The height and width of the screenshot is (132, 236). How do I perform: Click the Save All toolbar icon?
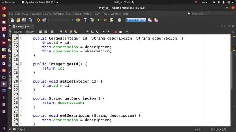[30, 20]
